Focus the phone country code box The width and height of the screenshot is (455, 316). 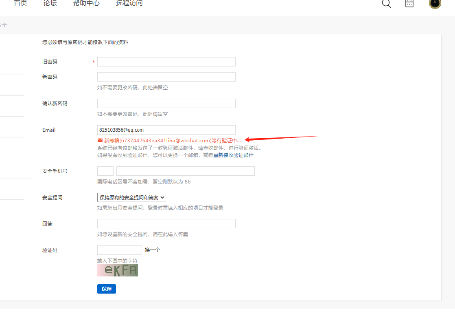point(105,171)
